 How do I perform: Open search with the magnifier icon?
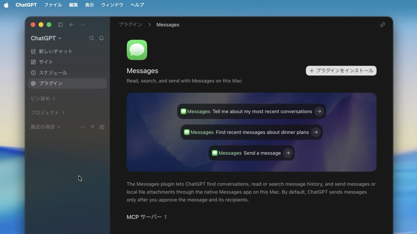click(x=92, y=38)
